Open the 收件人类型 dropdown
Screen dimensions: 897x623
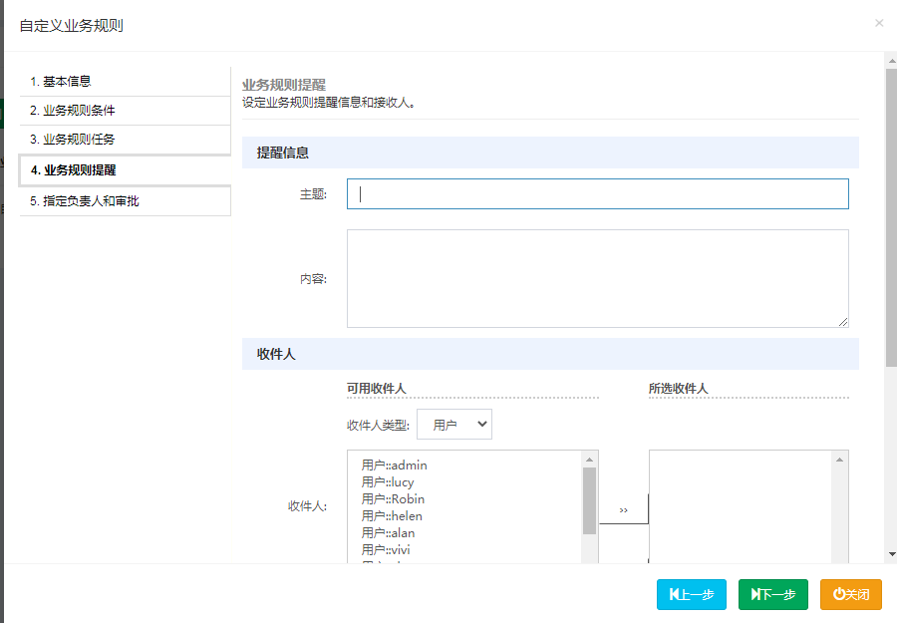pyautogui.click(x=454, y=425)
